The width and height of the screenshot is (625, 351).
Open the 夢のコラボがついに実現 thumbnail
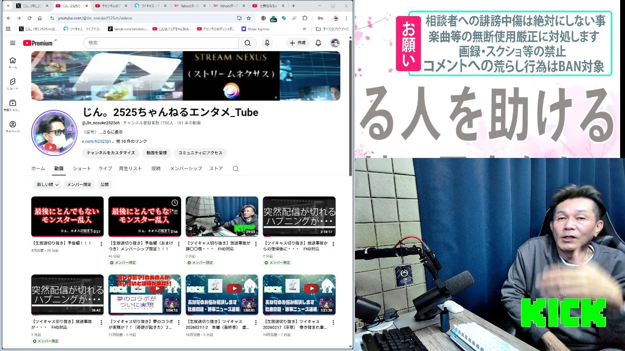tap(145, 294)
